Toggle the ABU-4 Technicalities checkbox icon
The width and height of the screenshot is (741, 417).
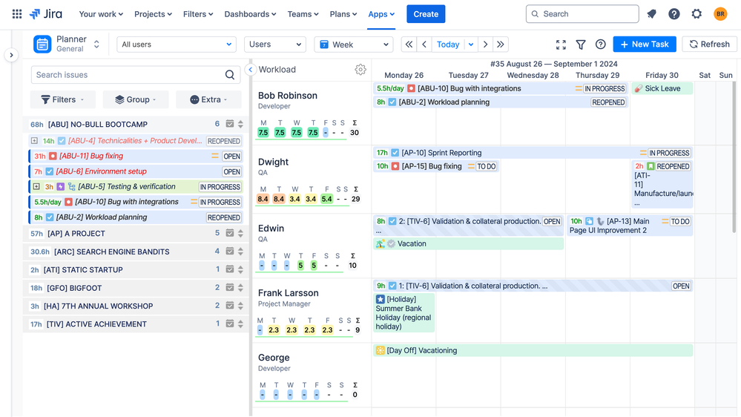point(62,141)
